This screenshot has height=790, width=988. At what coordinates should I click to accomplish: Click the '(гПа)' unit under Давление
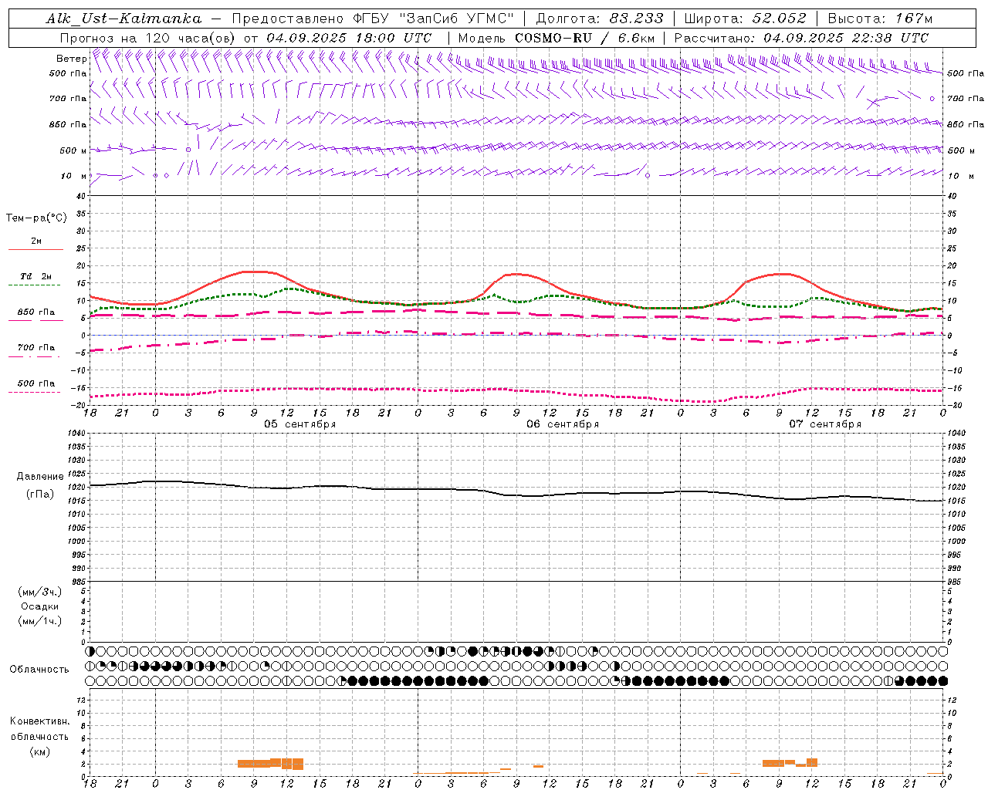coord(40,495)
